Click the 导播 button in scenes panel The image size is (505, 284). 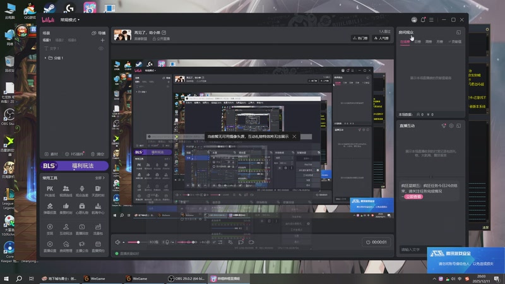[x=98, y=33]
